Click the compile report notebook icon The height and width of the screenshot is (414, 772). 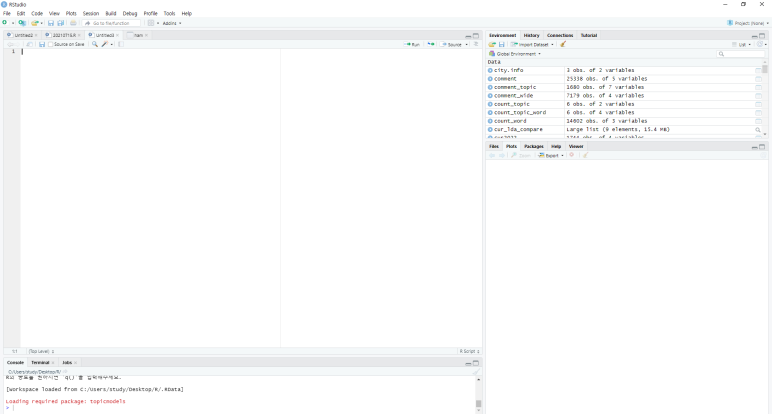[121, 44]
